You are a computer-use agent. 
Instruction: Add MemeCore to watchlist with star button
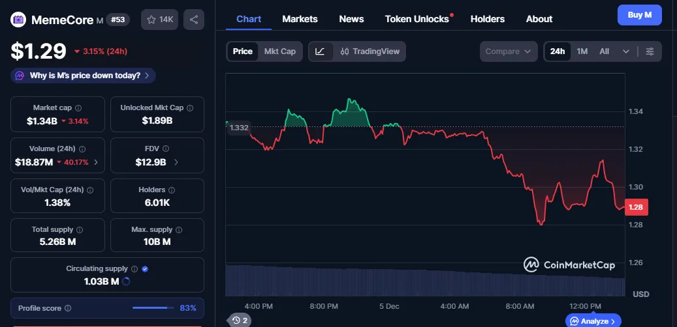point(159,20)
